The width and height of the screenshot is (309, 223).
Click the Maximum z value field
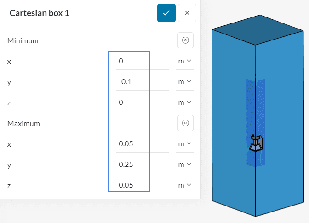tap(142, 185)
